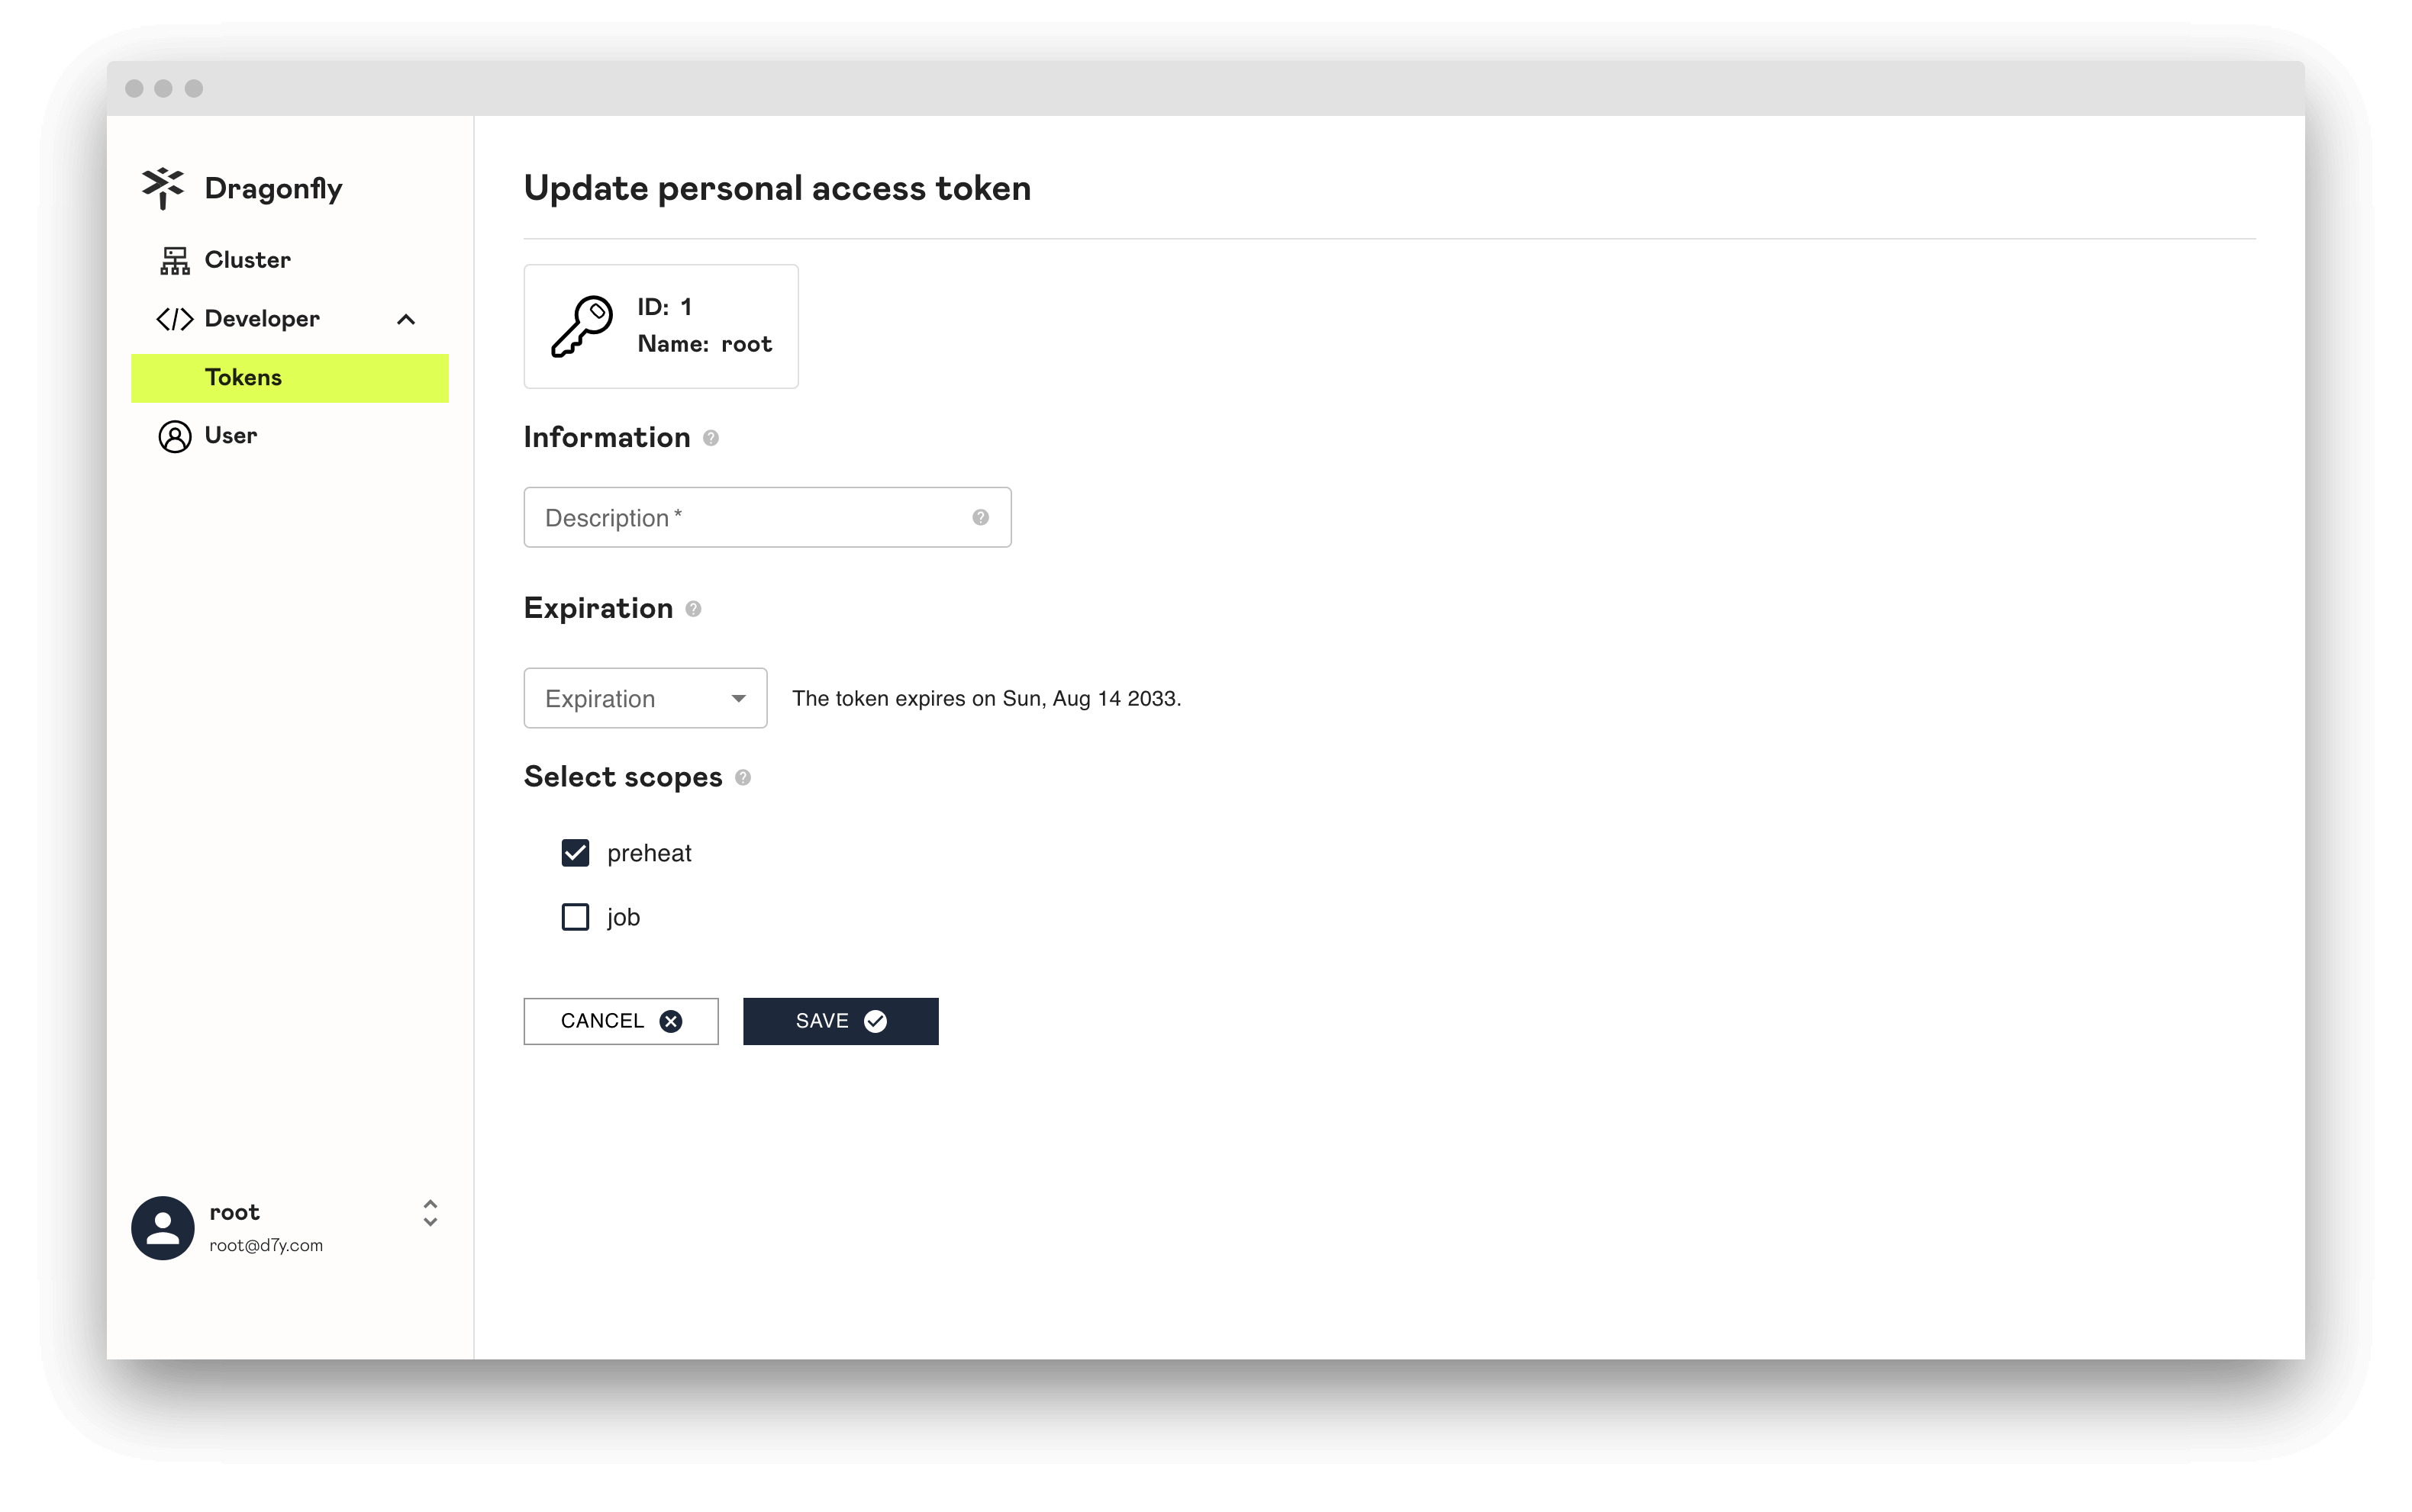Click the CANCEL button

point(621,1021)
